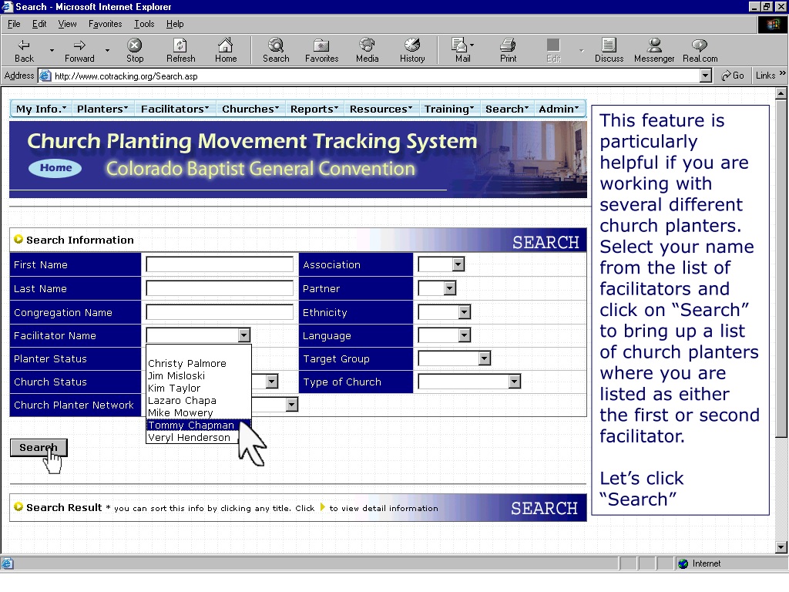This screenshot has height=592, width=789.
Task: Click the page scrollbar up arrow
Action: click(781, 93)
